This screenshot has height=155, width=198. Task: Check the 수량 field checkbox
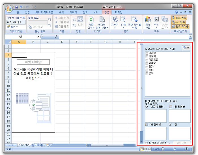point(147,70)
